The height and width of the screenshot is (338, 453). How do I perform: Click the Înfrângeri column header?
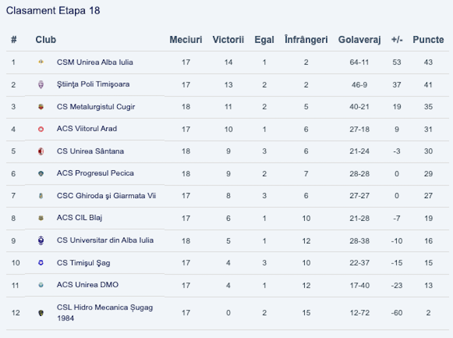click(306, 39)
